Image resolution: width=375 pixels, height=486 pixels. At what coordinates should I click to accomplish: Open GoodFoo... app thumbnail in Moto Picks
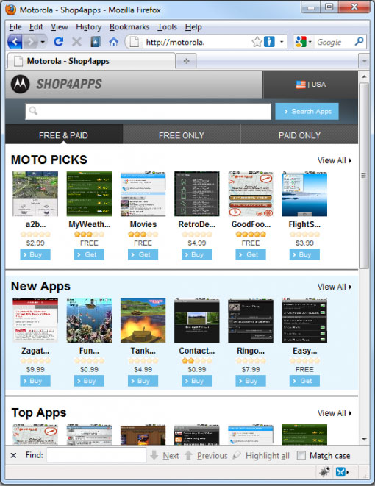point(251,193)
